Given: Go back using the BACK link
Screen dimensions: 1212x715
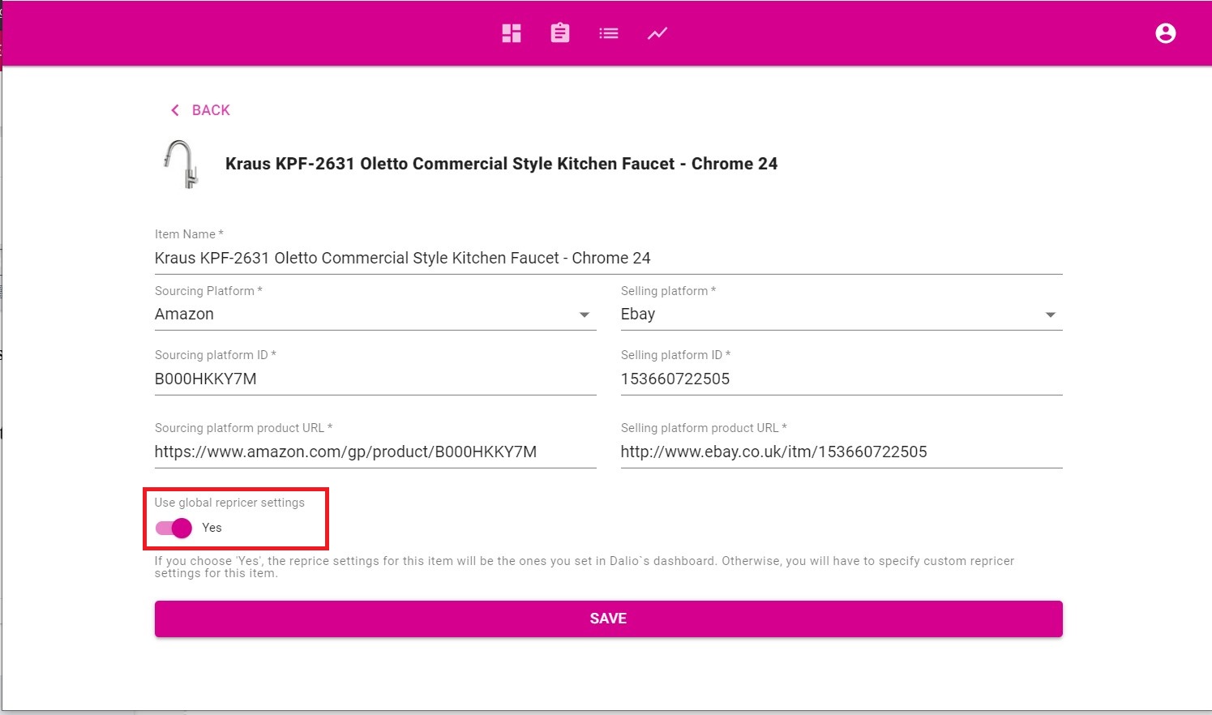Looking at the screenshot, I should click(211, 110).
